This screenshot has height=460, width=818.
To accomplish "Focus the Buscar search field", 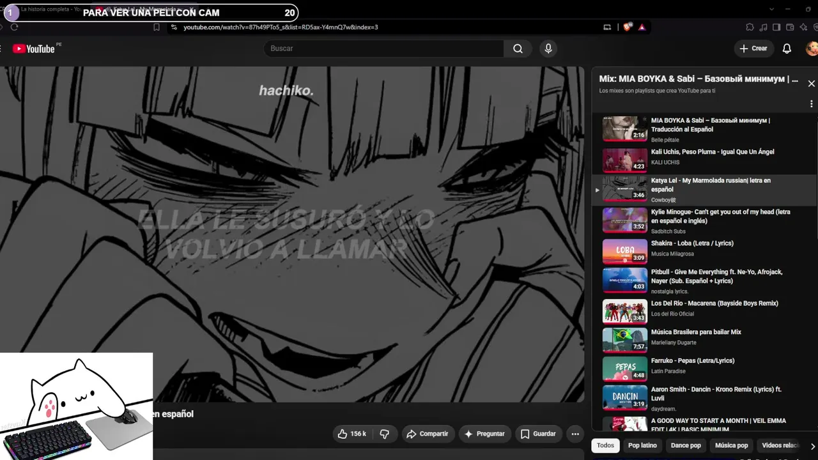I will click(x=384, y=49).
